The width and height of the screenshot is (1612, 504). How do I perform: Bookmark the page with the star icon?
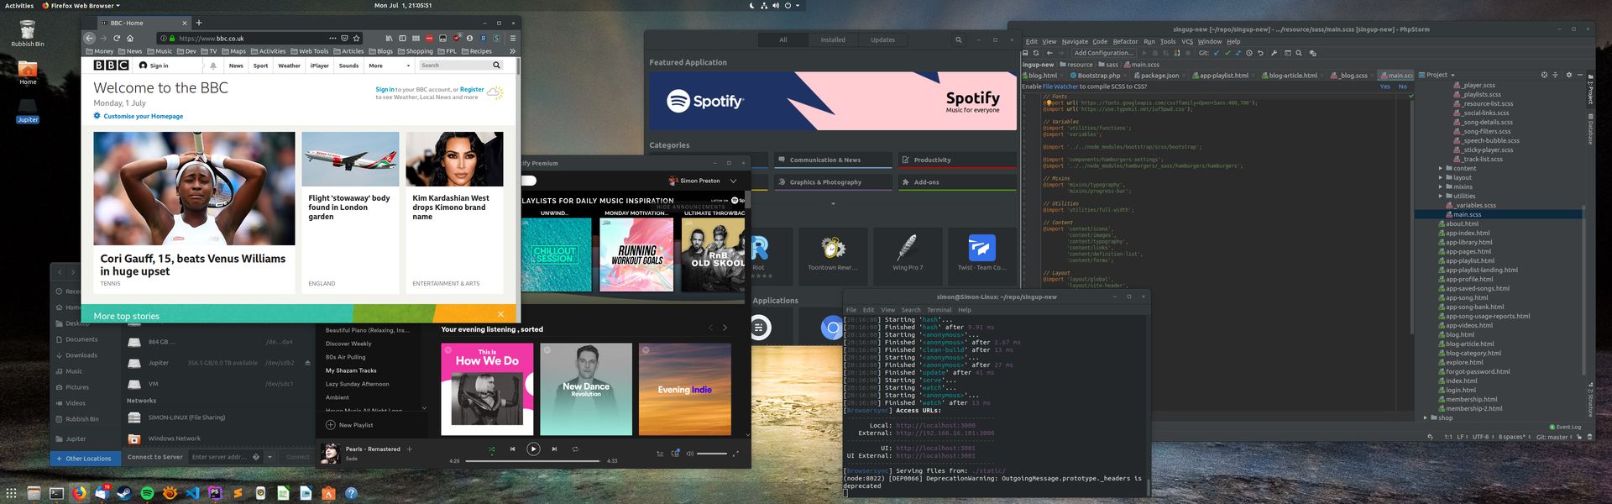tap(357, 38)
